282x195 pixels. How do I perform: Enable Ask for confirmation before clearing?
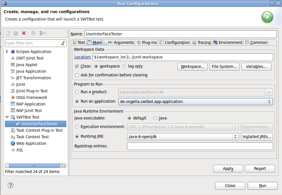[x=77, y=75]
